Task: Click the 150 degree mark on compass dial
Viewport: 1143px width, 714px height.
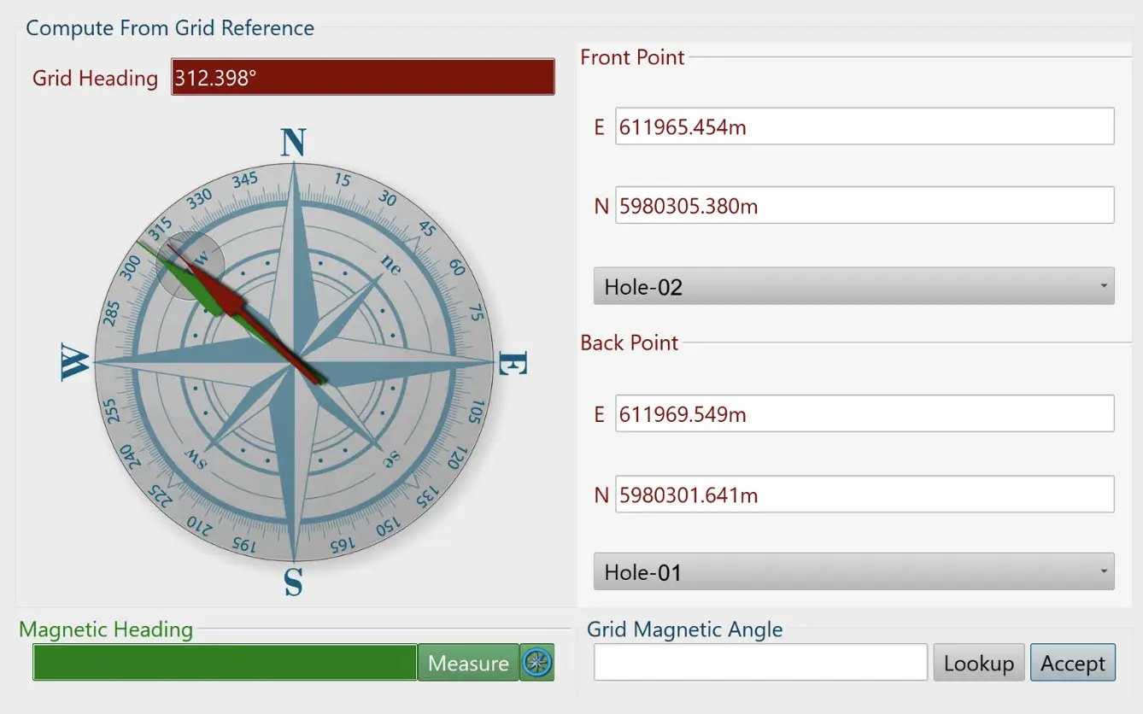Action: pyautogui.click(x=387, y=525)
